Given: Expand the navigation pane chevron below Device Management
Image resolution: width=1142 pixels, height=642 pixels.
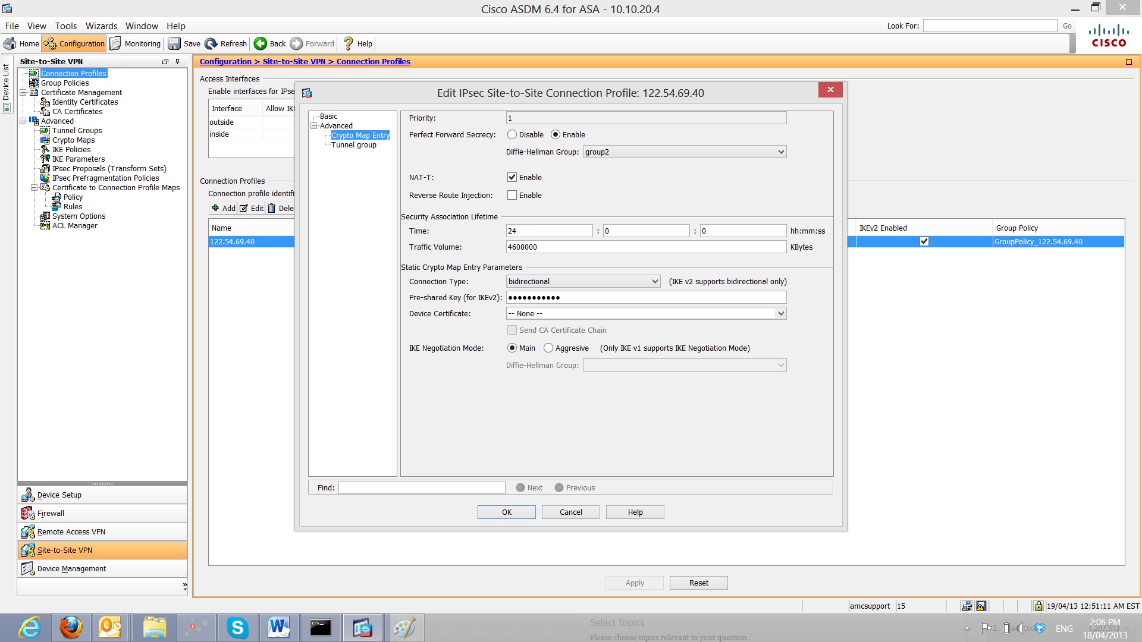Looking at the screenshot, I should point(184,586).
